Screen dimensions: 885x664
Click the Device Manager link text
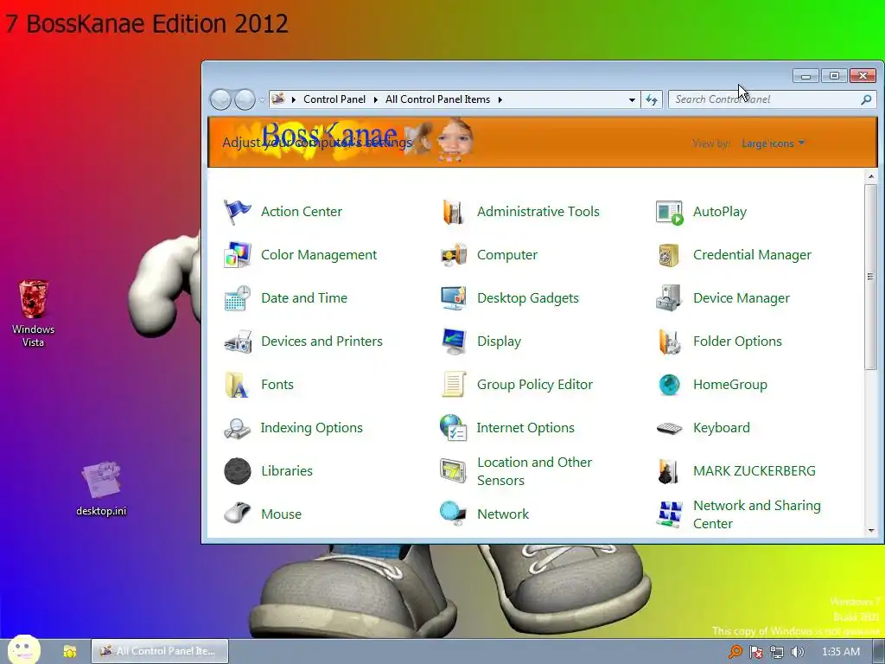click(741, 298)
